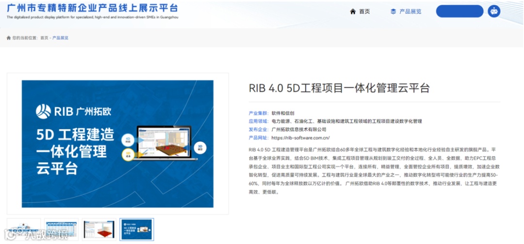Click the 4D 时间 badge in the image
This screenshot has height=244, width=524.
point(128,140)
